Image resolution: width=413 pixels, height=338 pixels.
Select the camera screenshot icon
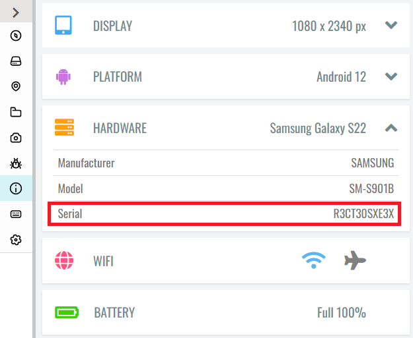pos(16,138)
